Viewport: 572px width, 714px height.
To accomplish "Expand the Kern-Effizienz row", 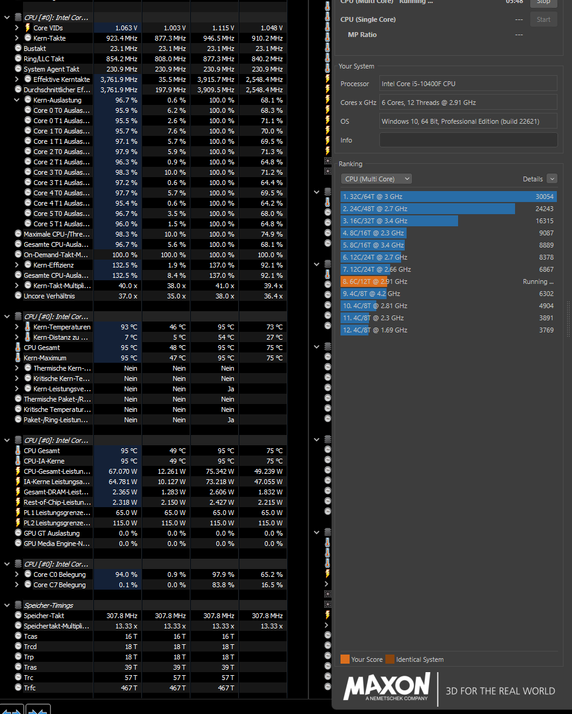I will tap(17, 264).
